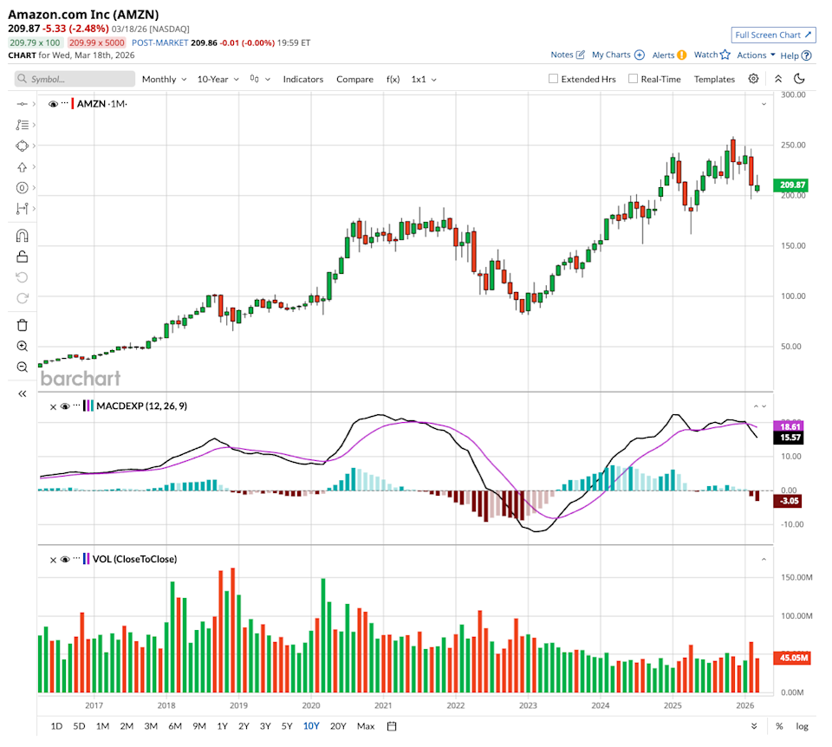Open the My Charts link
This screenshot has height=747, width=832.
click(617, 55)
